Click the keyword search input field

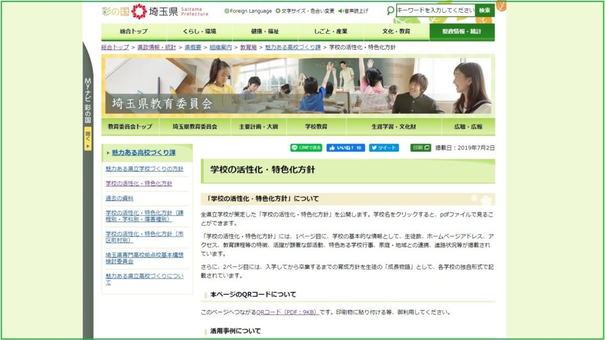click(435, 10)
